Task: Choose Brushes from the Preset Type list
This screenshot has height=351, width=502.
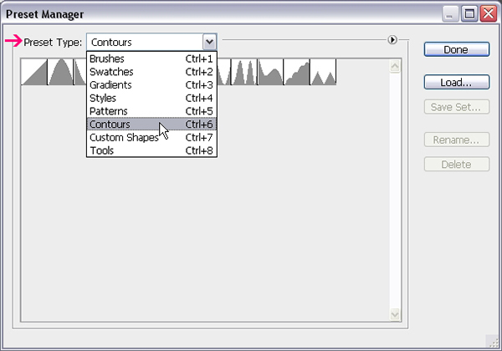Action: coord(151,58)
